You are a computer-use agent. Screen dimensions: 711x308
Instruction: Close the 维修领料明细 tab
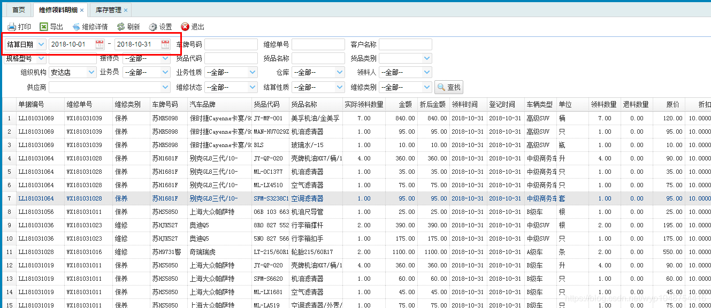tap(82, 10)
